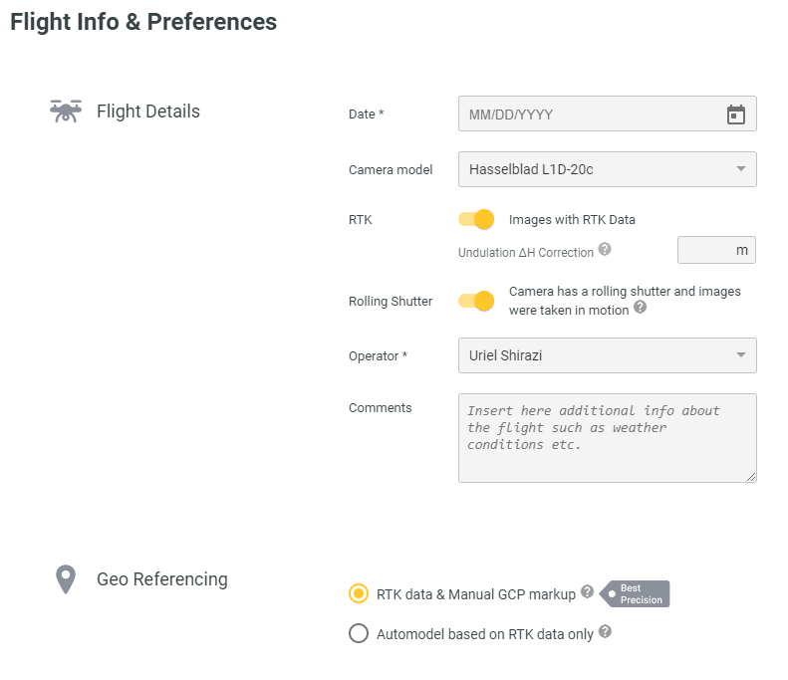788x680 pixels.
Task: Click into the Comments text area
Action: (607, 438)
